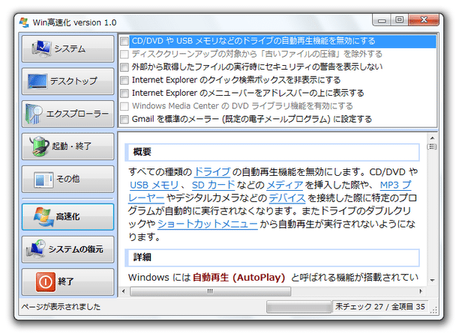This screenshot has width=459, height=336.
Task: Click the 高速化 Windows flag icon
Action: pyautogui.click(x=43, y=217)
